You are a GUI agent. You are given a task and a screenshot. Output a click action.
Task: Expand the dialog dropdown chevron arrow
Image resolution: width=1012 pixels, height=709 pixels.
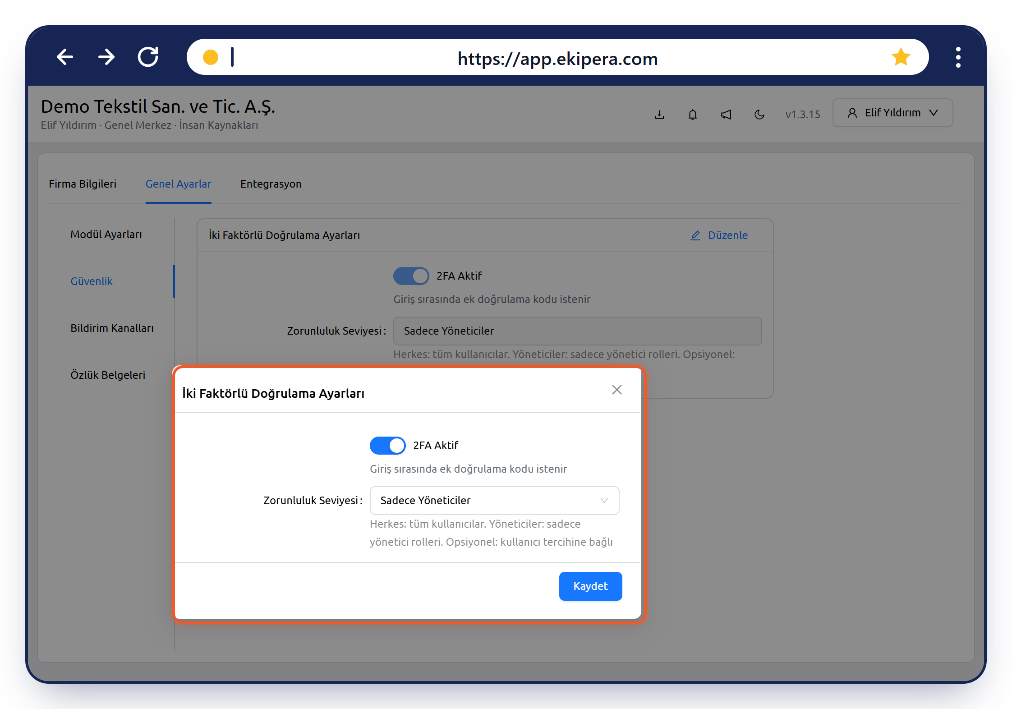pos(604,501)
